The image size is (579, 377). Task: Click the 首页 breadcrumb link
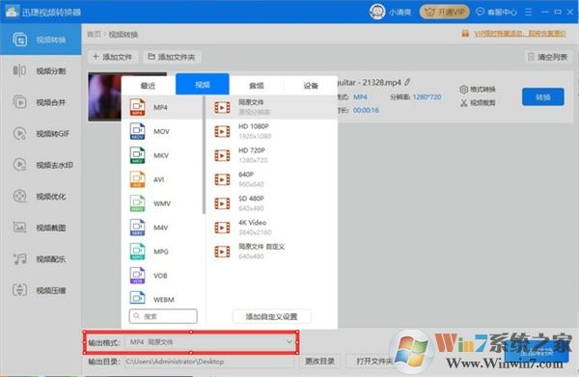pos(94,35)
